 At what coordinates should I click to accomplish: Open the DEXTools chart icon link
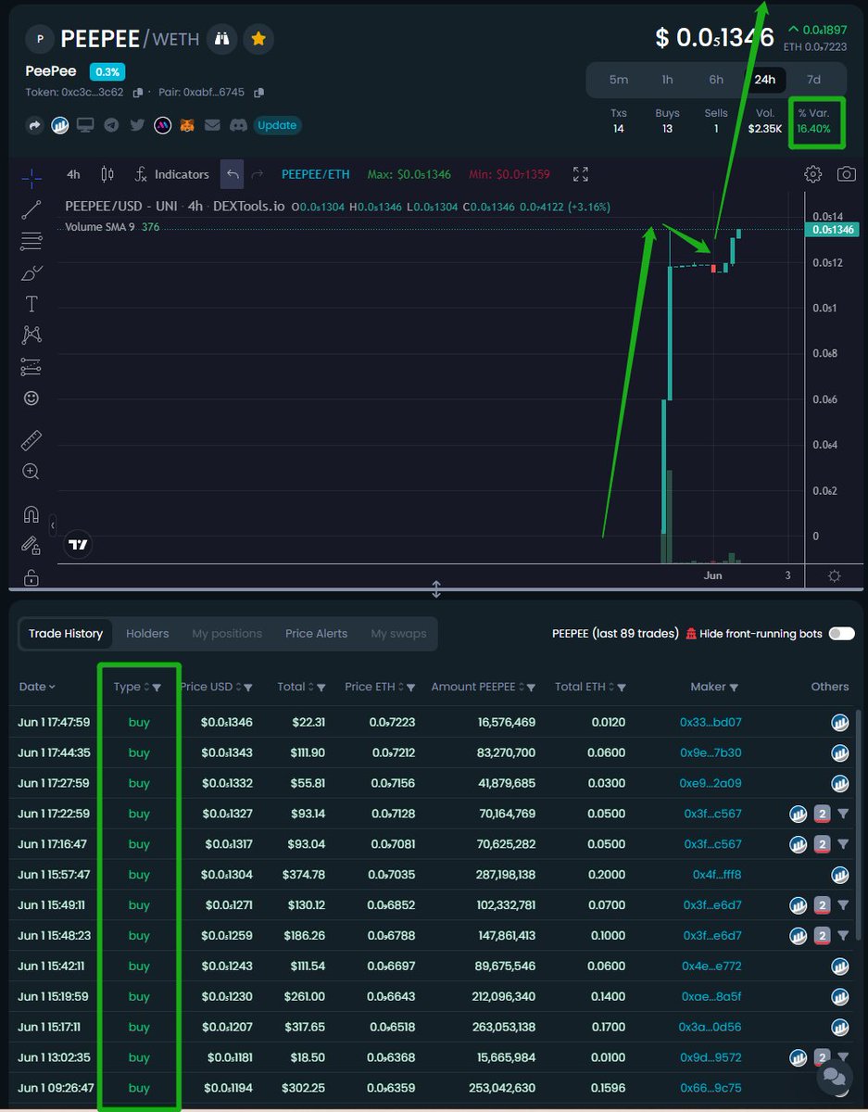click(x=60, y=125)
